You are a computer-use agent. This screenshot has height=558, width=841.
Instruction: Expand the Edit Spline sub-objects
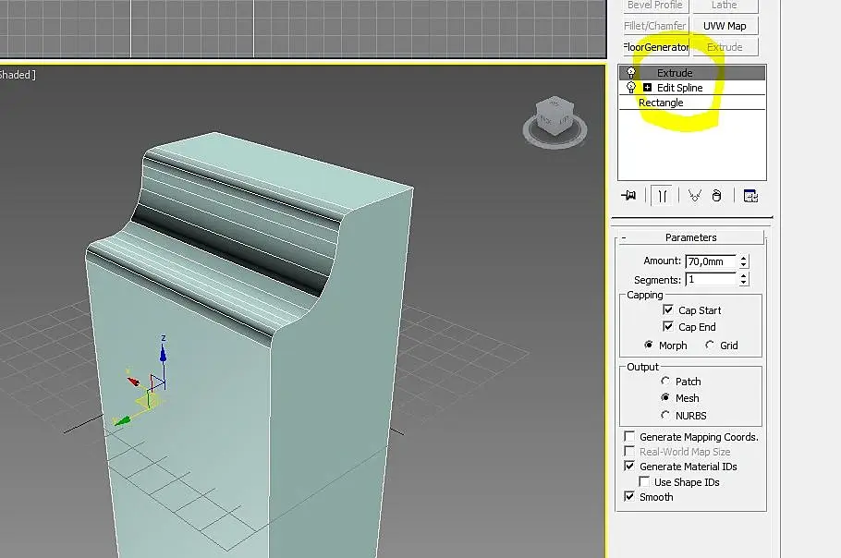[x=647, y=88]
